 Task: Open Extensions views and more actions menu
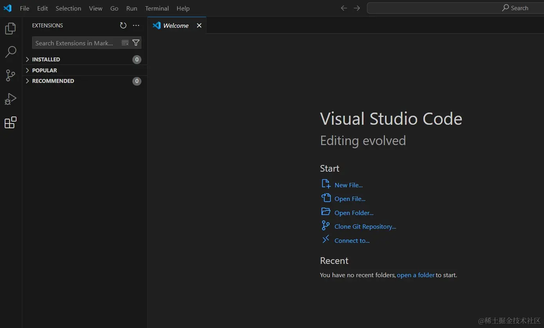[136, 25]
